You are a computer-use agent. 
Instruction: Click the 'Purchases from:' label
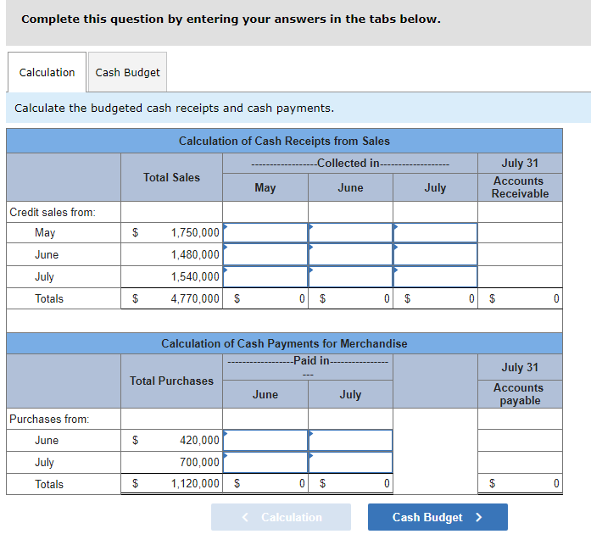click(49, 419)
